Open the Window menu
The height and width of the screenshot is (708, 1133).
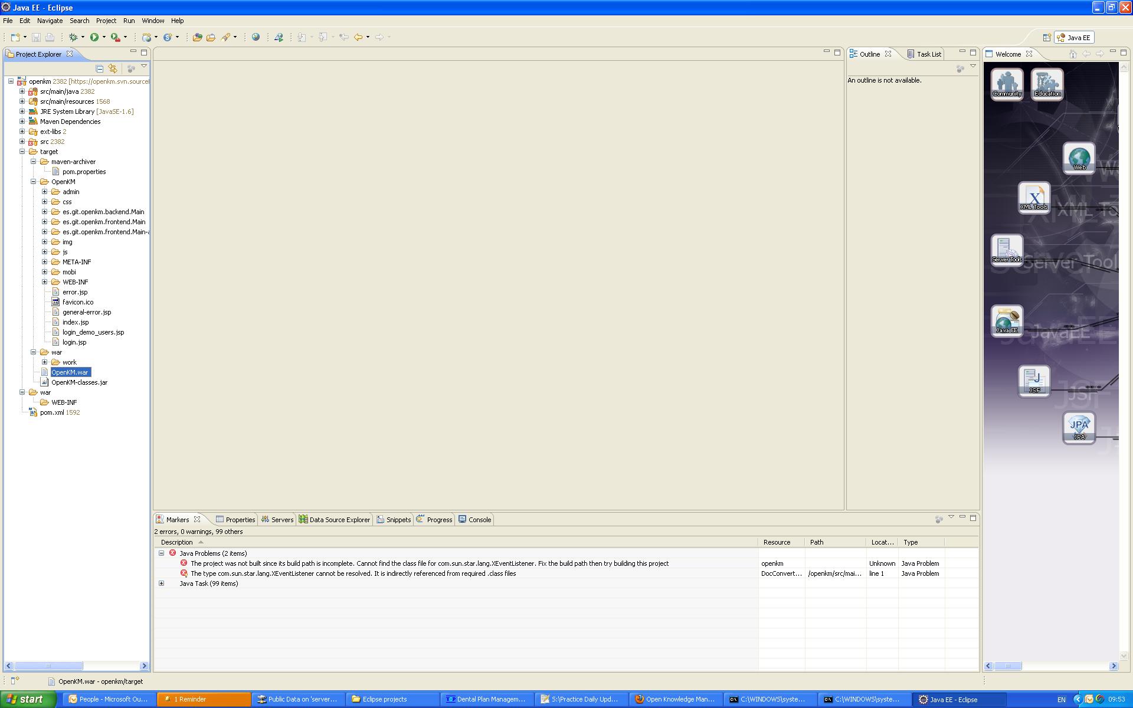point(153,21)
